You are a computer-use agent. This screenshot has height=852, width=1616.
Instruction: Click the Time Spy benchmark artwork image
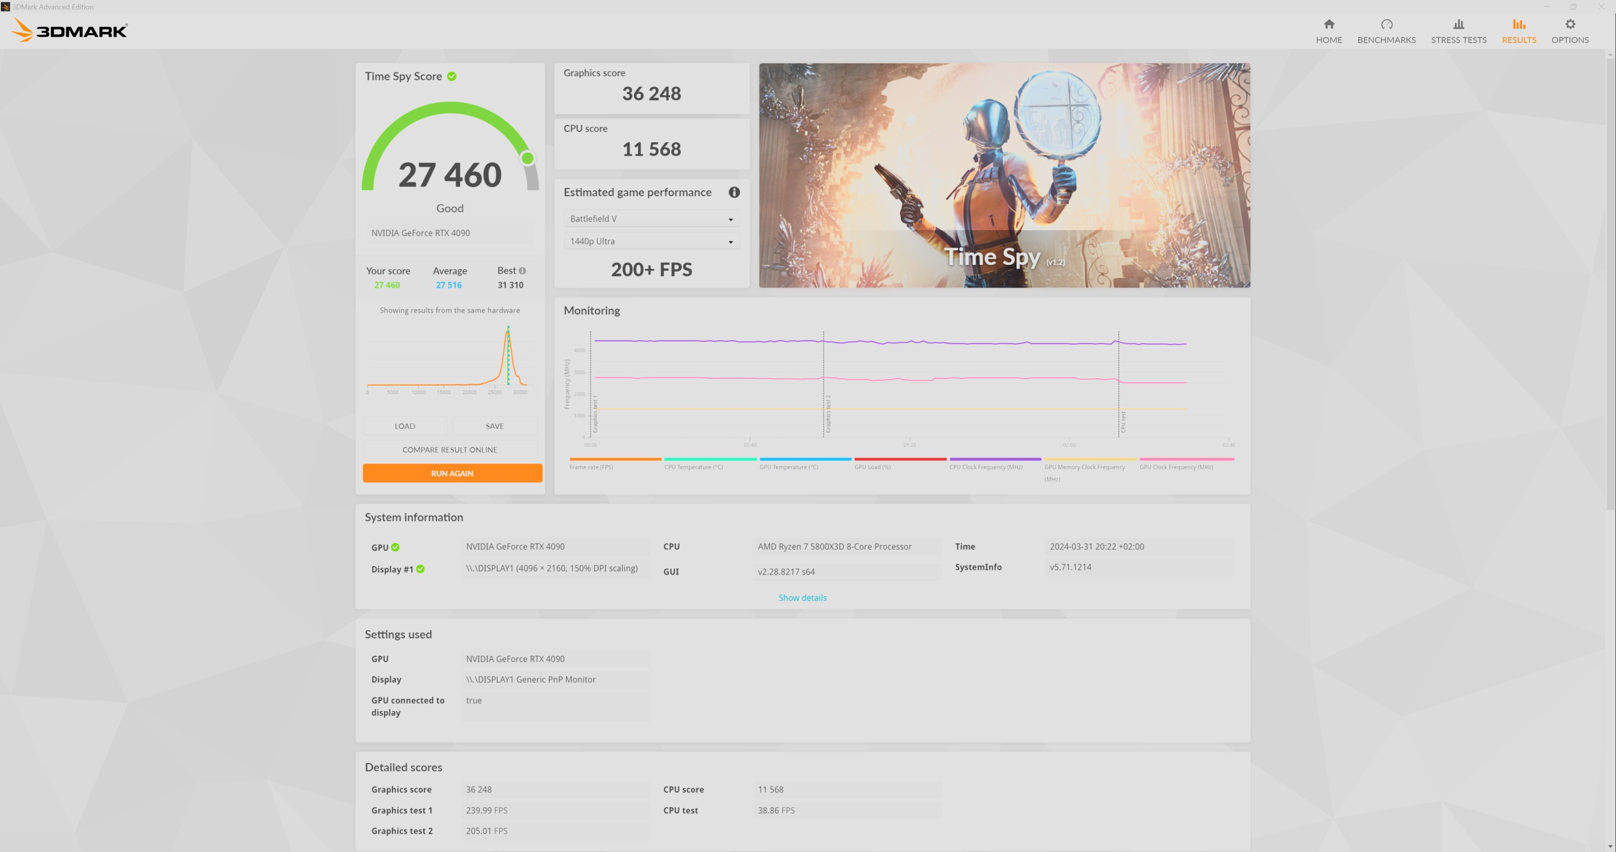(x=1004, y=175)
